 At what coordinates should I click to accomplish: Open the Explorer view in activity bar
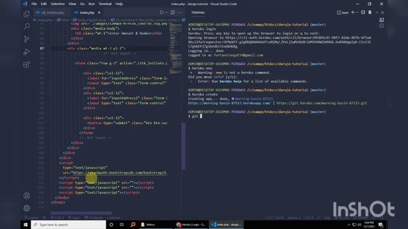(x=27, y=14)
